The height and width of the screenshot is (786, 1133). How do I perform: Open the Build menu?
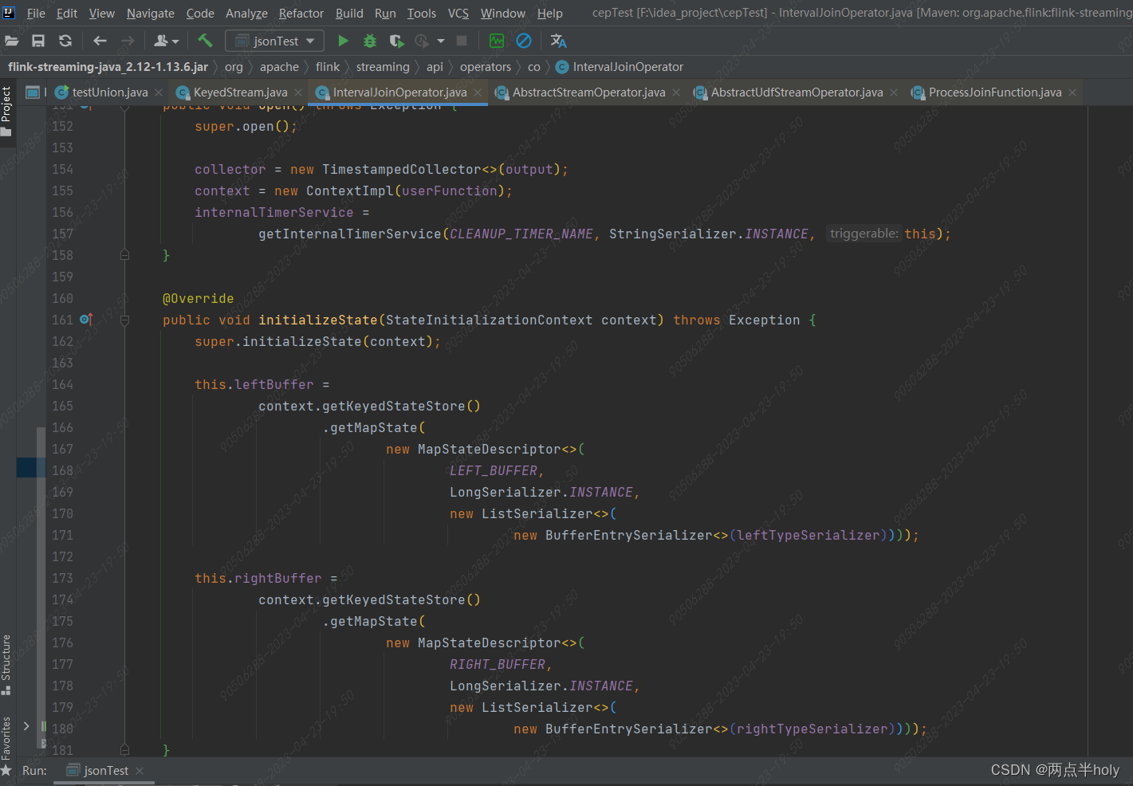(349, 14)
